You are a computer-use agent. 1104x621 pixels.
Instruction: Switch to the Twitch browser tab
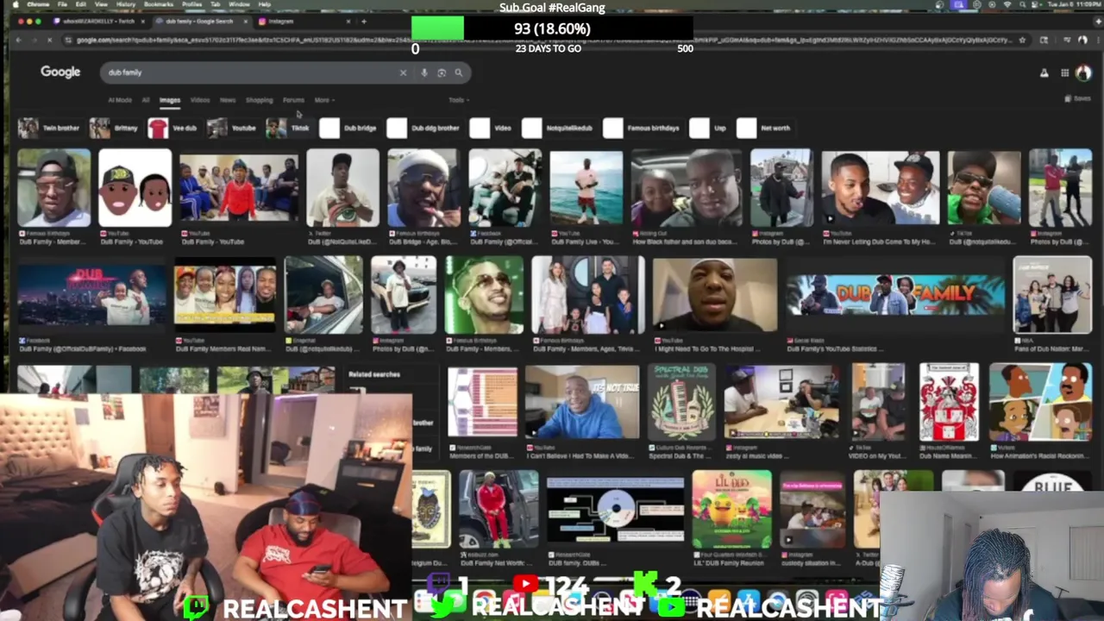(99, 21)
